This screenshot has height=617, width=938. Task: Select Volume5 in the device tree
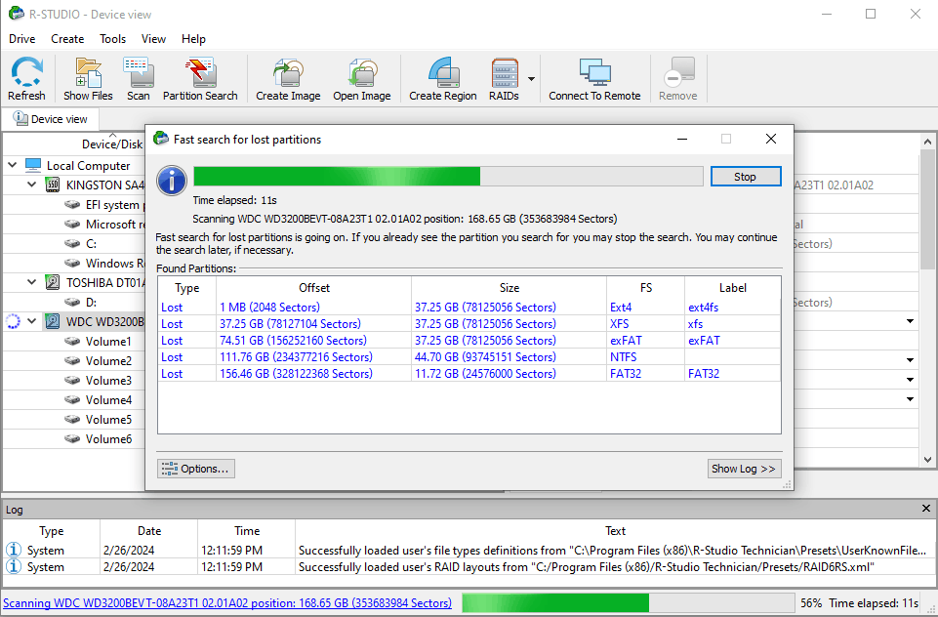click(108, 420)
